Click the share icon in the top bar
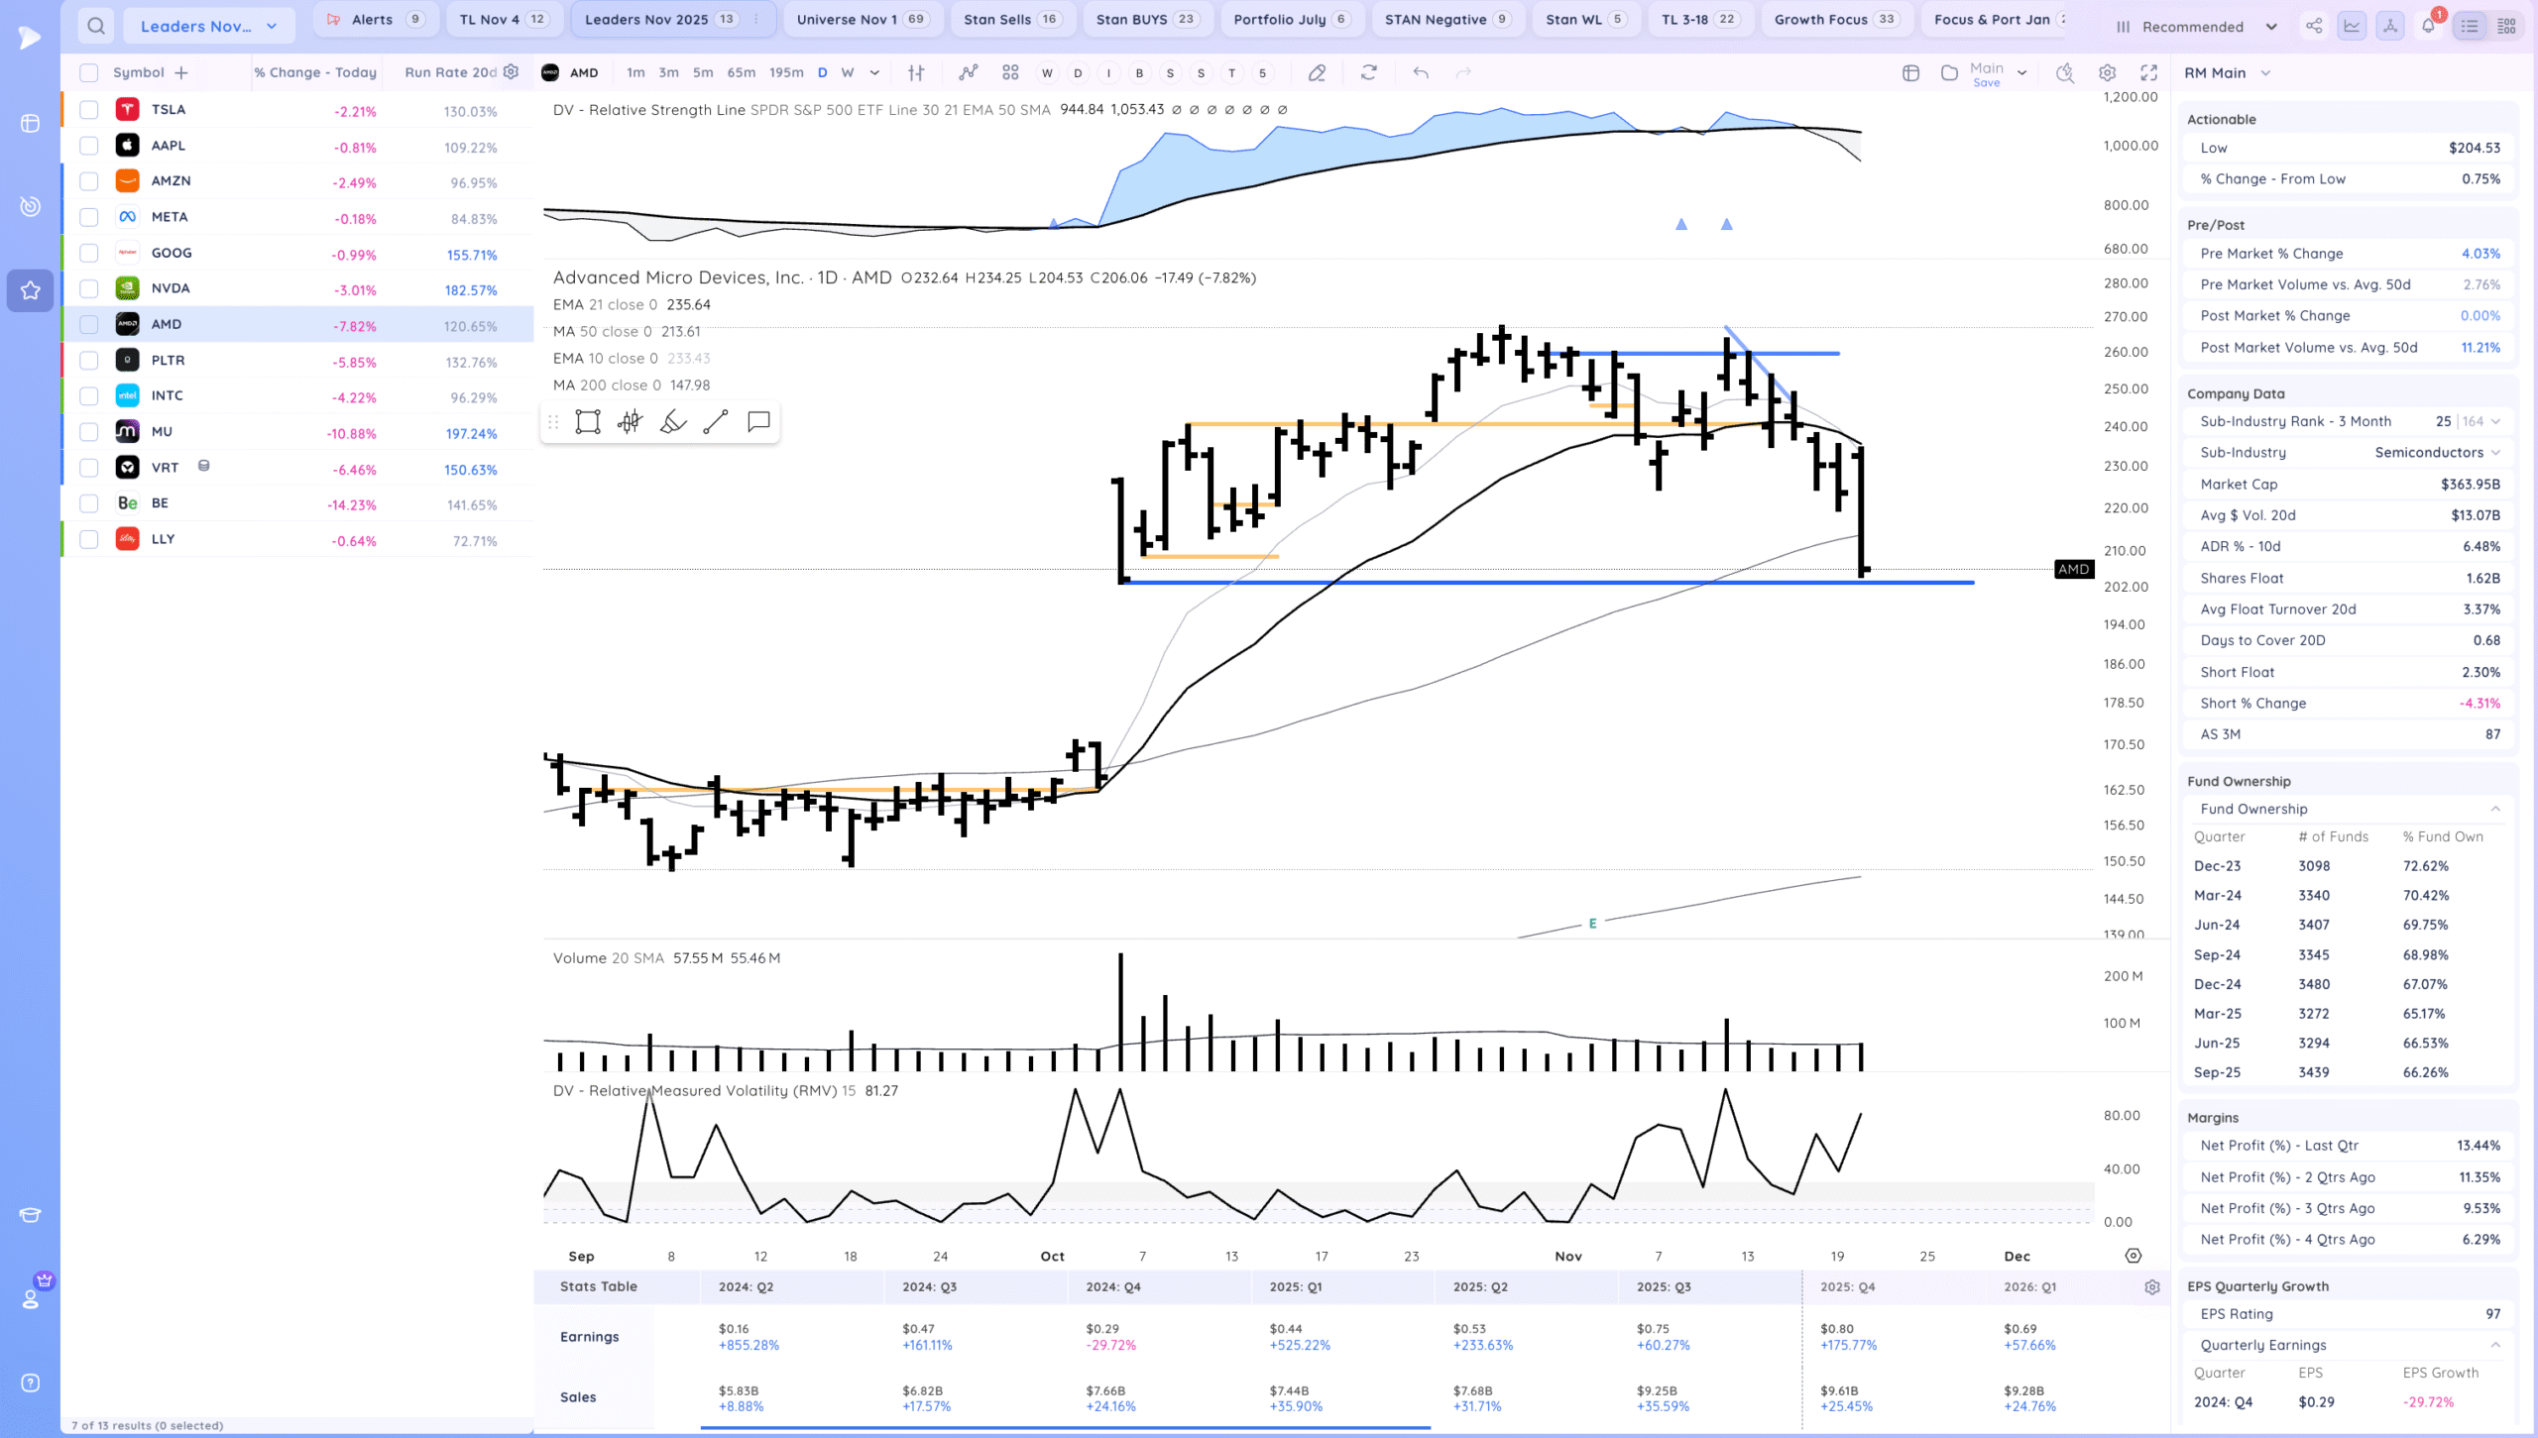 pyautogui.click(x=2313, y=26)
